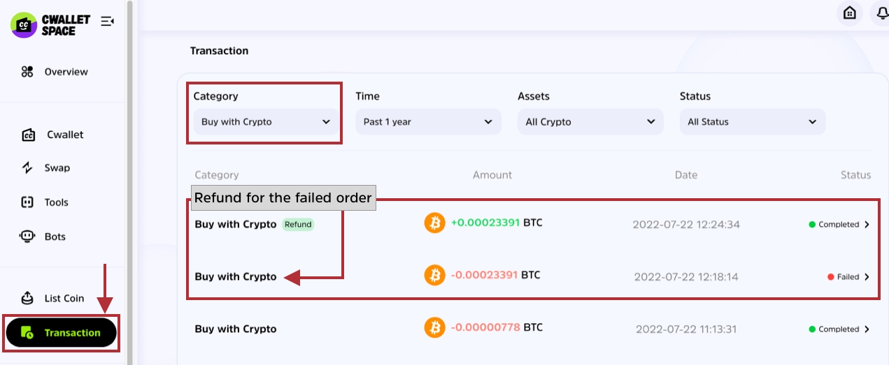Click the sidebar vertical scrollbar
The height and width of the screenshot is (365, 889).
tap(129, 181)
